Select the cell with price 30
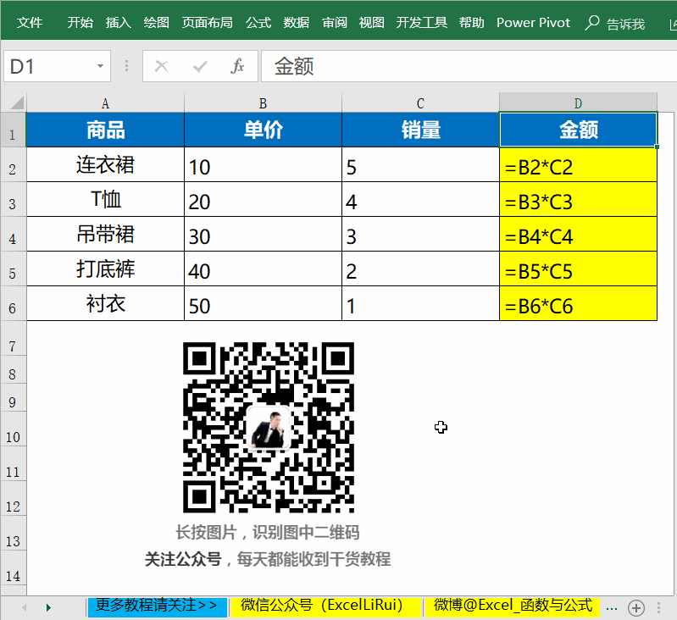Screen dimensions: 677x620 (263, 235)
